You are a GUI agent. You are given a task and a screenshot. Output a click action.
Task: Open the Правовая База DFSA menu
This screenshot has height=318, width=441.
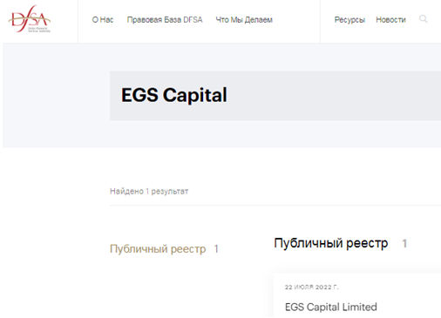[165, 20]
